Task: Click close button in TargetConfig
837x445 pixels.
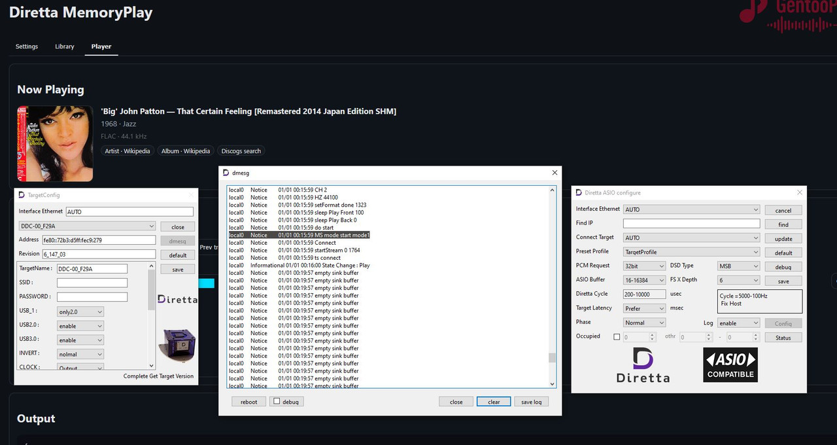Action: click(178, 227)
